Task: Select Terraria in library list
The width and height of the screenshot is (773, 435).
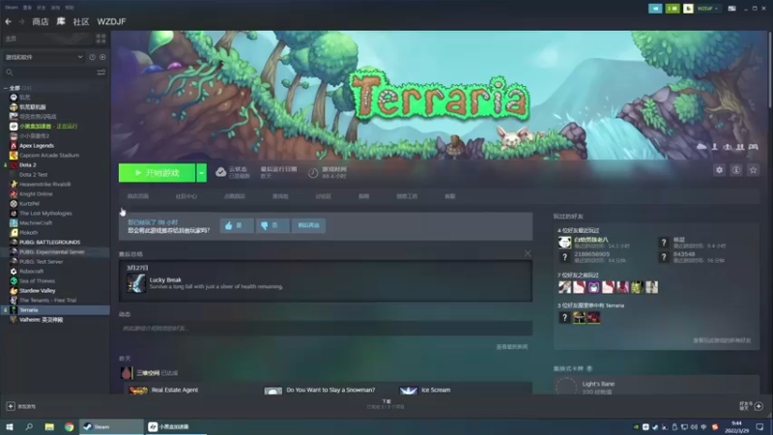Action: 29,309
